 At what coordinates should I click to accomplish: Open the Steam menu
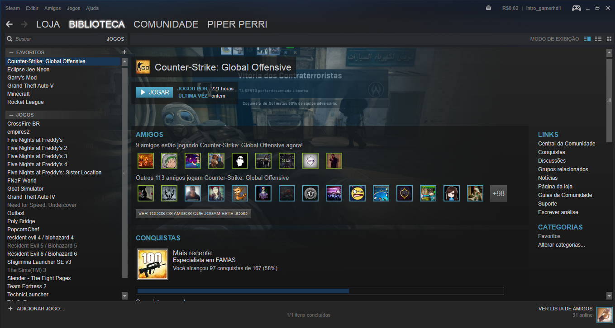tap(13, 8)
